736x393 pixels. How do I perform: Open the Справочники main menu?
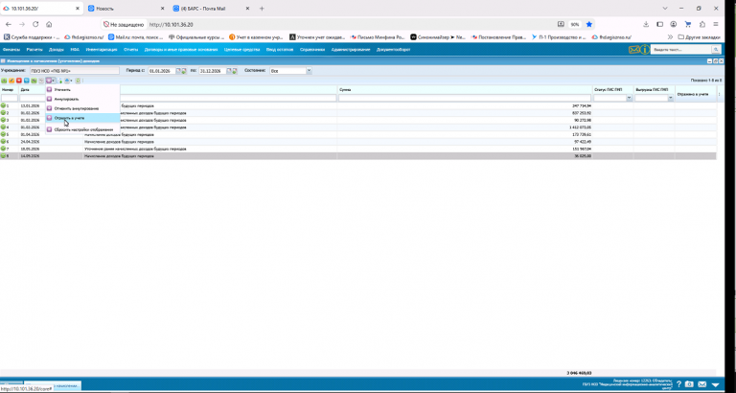312,49
